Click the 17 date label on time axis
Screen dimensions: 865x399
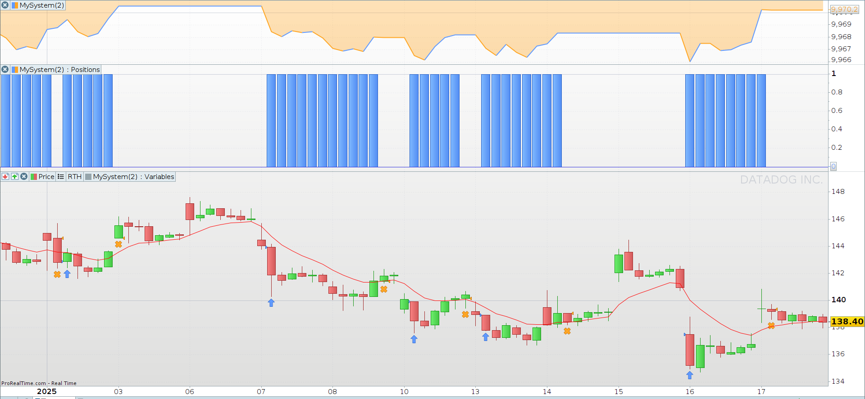point(761,391)
